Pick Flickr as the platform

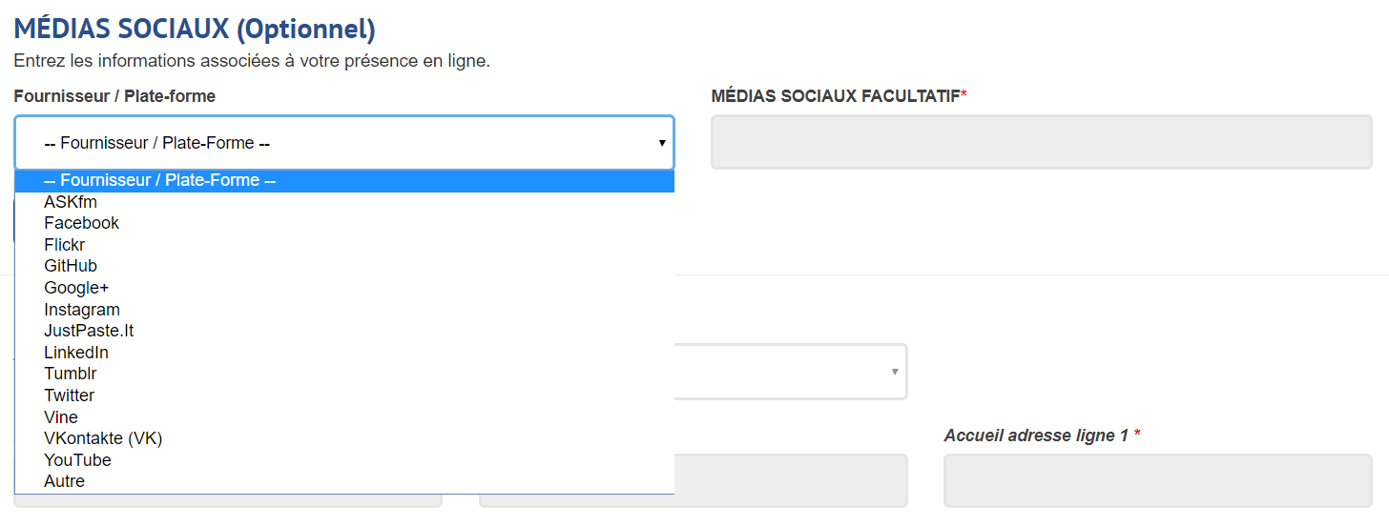tap(65, 245)
